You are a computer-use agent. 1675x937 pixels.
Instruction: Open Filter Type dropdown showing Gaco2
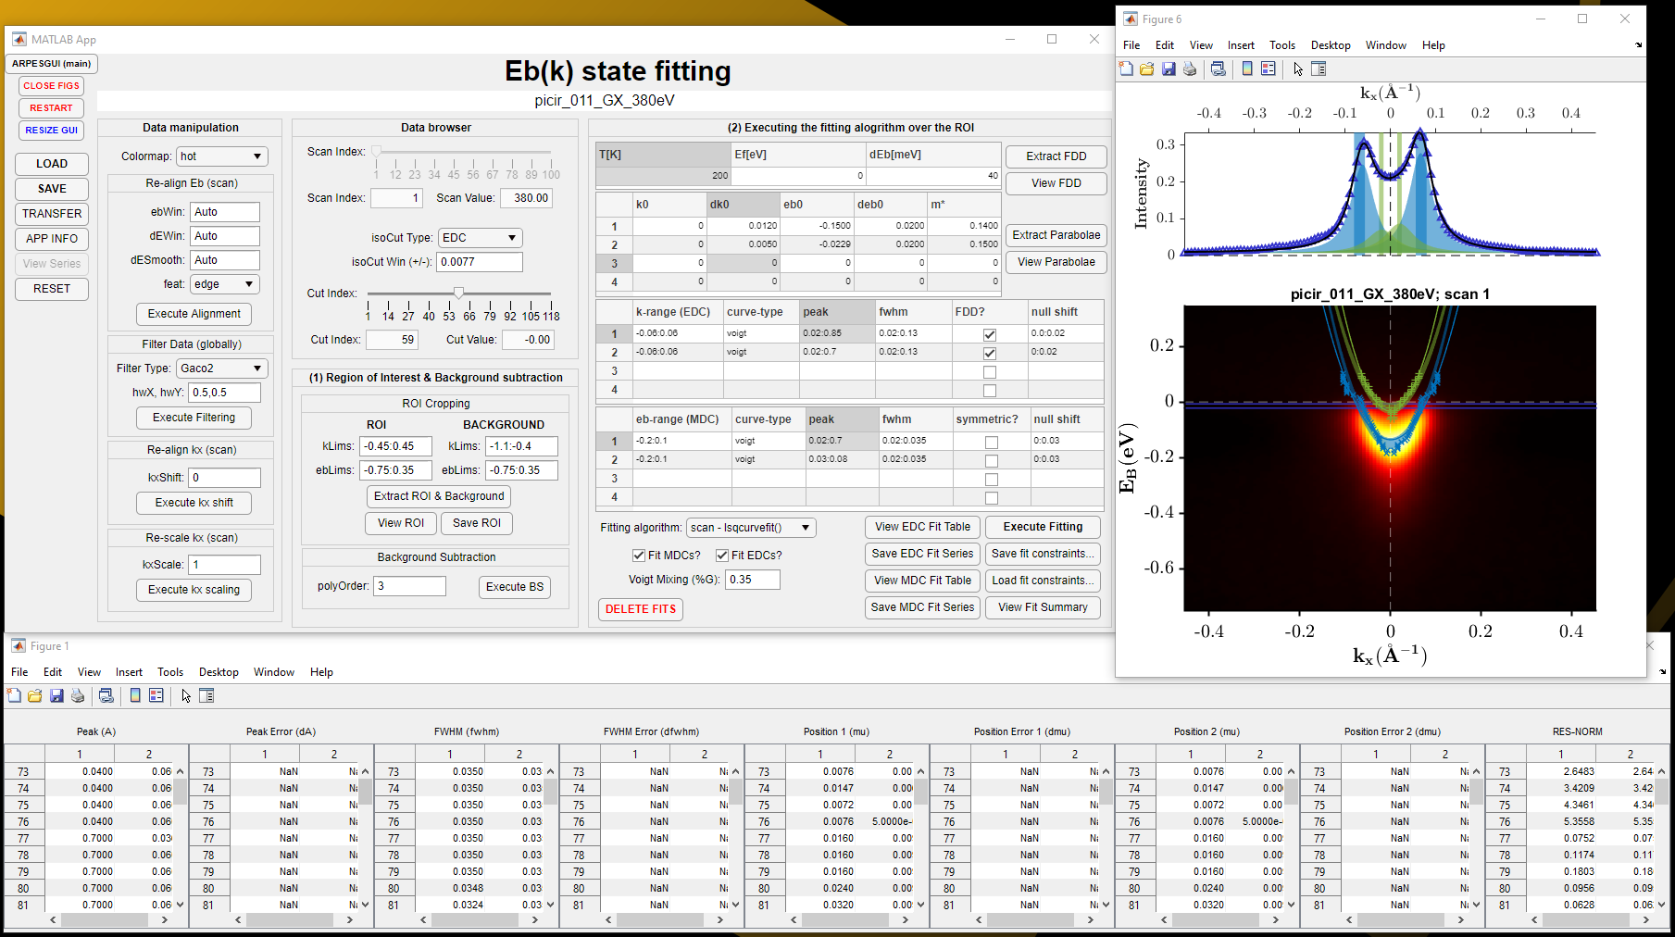pyautogui.click(x=222, y=369)
